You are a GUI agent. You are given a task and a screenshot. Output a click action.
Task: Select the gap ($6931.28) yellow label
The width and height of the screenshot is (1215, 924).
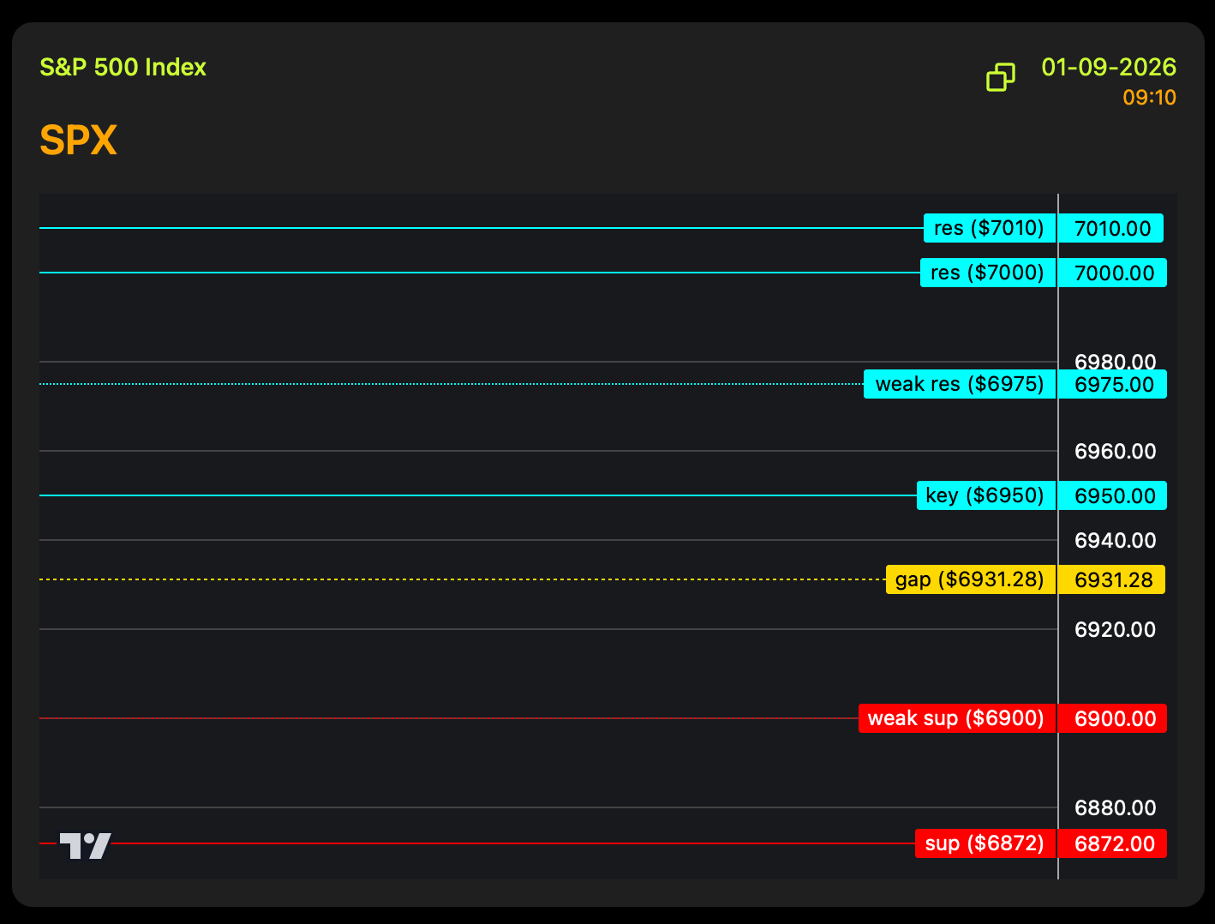click(970, 579)
